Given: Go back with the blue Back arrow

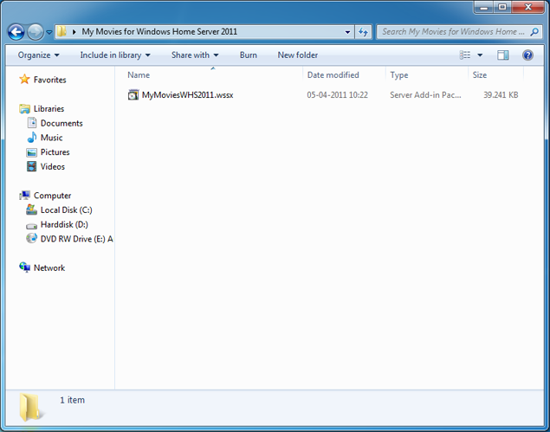Looking at the screenshot, I should [x=16, y=32].
